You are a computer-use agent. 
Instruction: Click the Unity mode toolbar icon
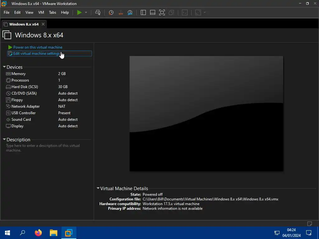pyautogui.click(x=172, y=12)
